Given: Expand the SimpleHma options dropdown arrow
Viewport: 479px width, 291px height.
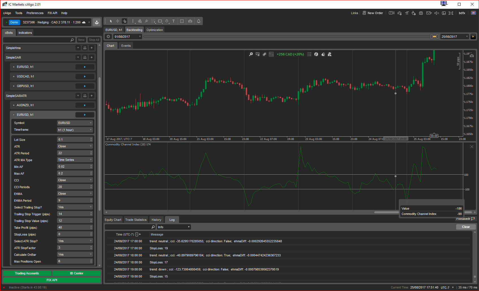Looking at the screenshot, I should (78, 48).
